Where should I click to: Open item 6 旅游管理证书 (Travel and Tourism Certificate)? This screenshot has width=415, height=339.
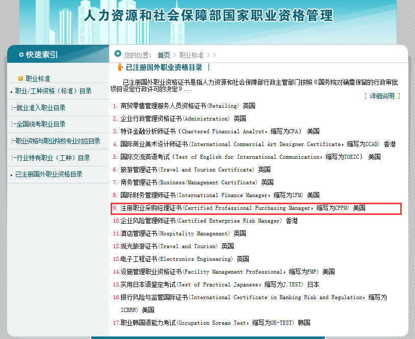195,169
